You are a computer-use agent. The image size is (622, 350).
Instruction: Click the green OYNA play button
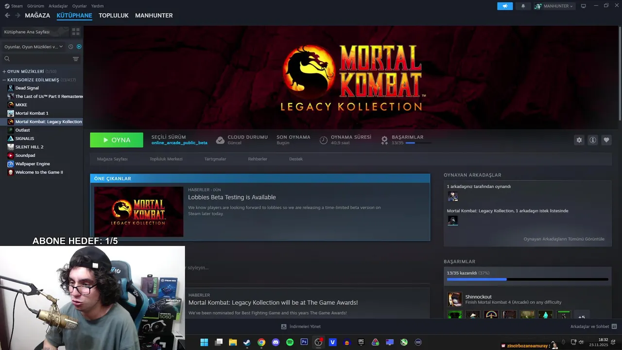coord(117,140)
